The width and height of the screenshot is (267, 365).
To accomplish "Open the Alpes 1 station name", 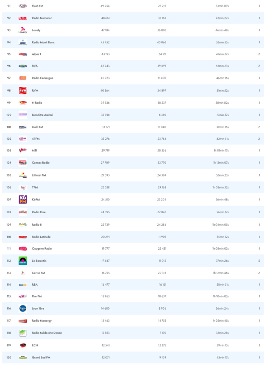I will (36, 54).
